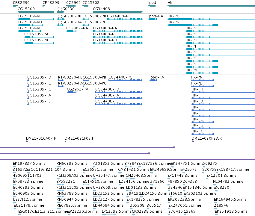Viewport: 255px width, 216px height.
Task: Open transcript CG15309-RA
Action: click(x=37, y=34)
